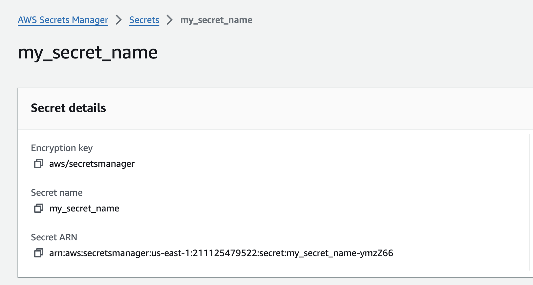Select the aws/secretsmanager key value

tap(92, 164)
